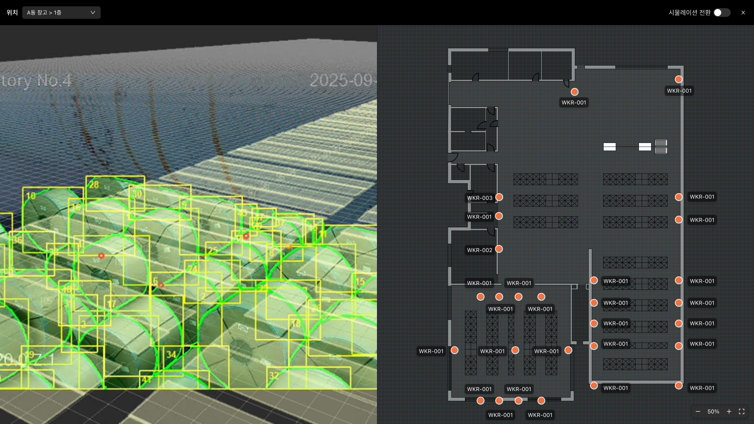Screen dimensions: 754x424
Task: Close the panel with the X icon
Action: tap(743, 13)
